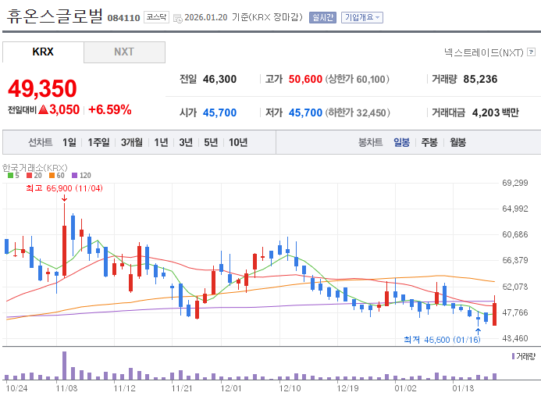
Task: Click the 최고 65,900 (11/04) marker
Action: pos(64,188)
